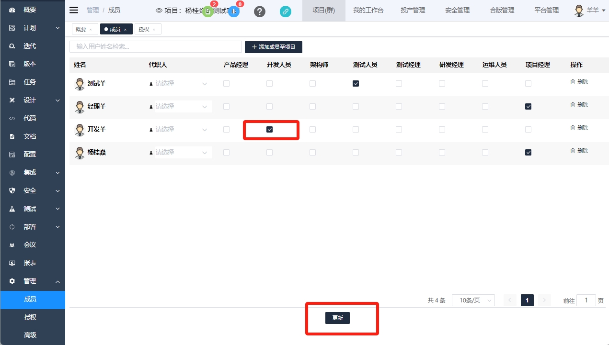The width and height of the screenshot is (609, 345).
Task: Check 研发经理 for 测试羊
Action: click(442, 84)
